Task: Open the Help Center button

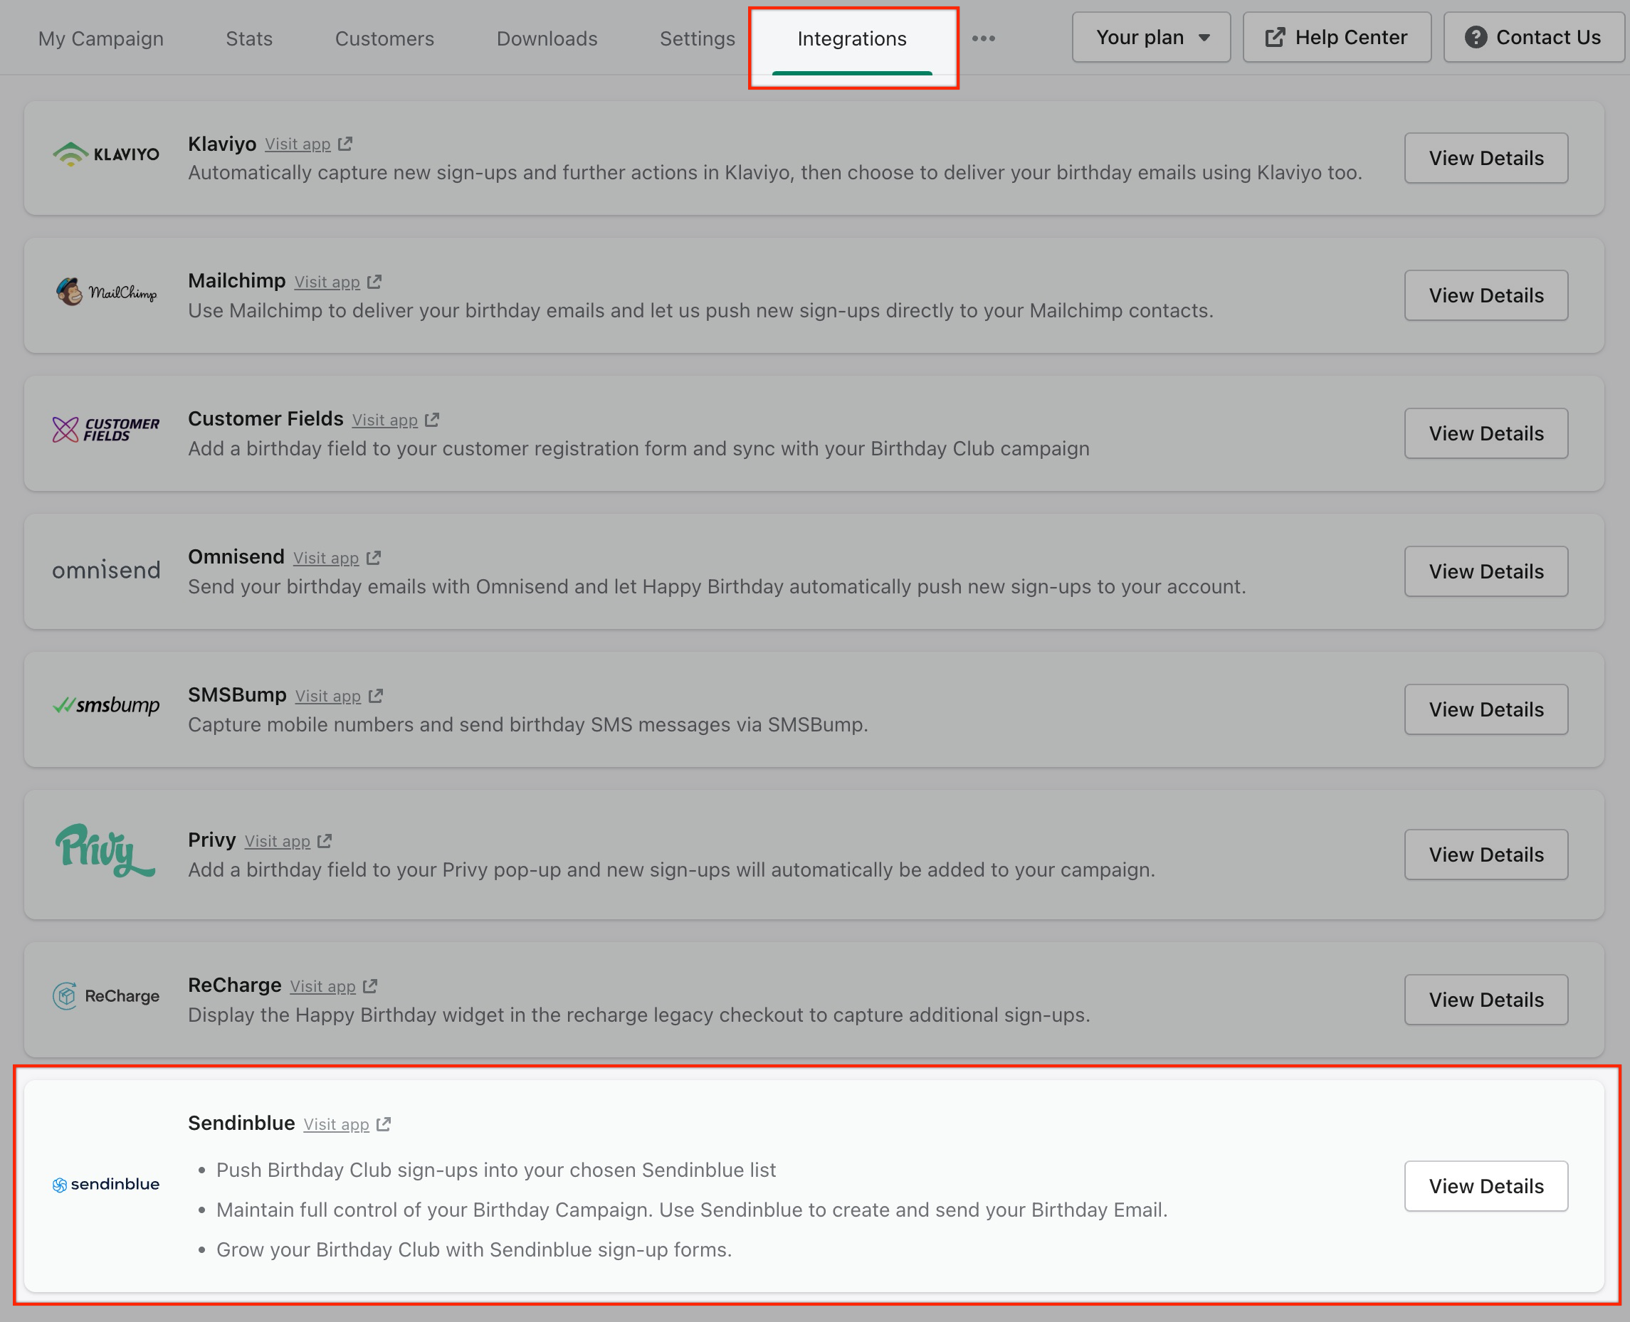Action: pyautogui.click(x=1337, y=37)
